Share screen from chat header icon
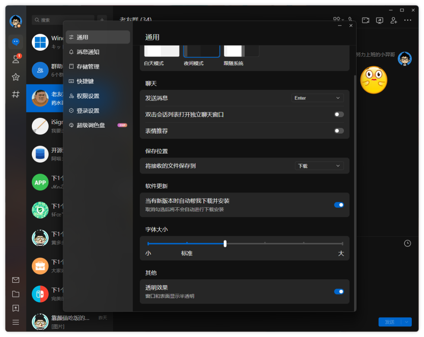The width and height of the screenshot is (424, 337). point(380,20)
